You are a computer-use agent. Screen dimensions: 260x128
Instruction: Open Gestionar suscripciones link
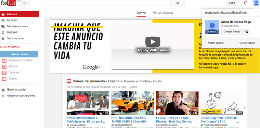(21, 96)
